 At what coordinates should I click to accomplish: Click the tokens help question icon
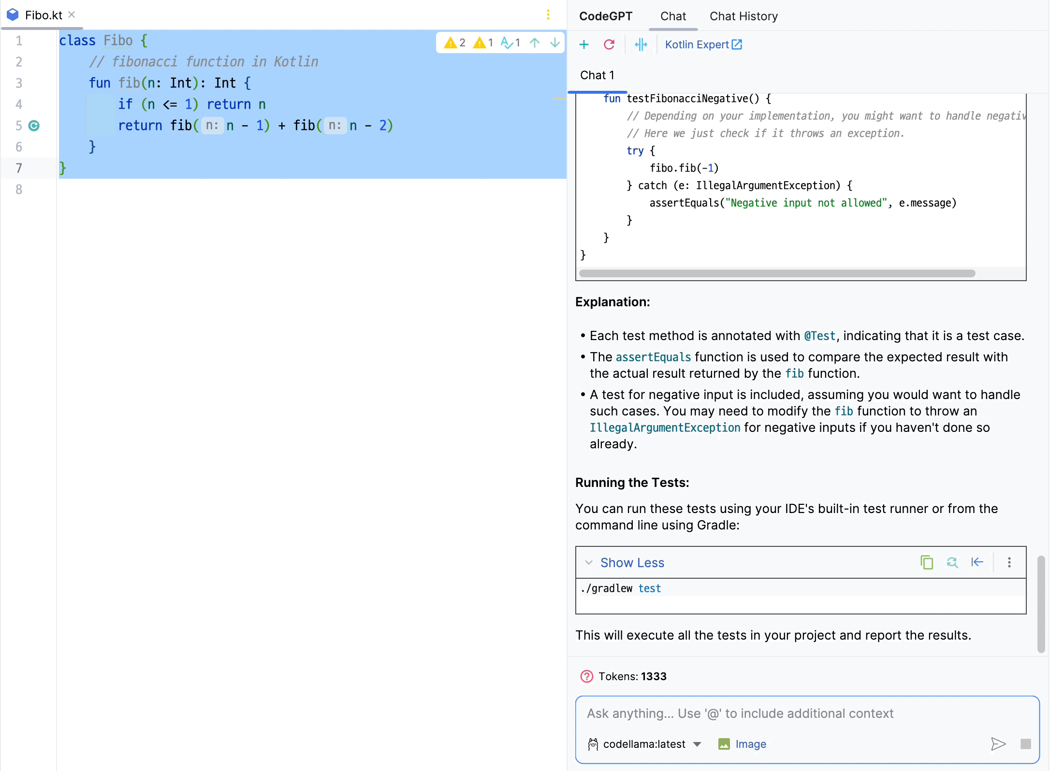click(586, 676)
